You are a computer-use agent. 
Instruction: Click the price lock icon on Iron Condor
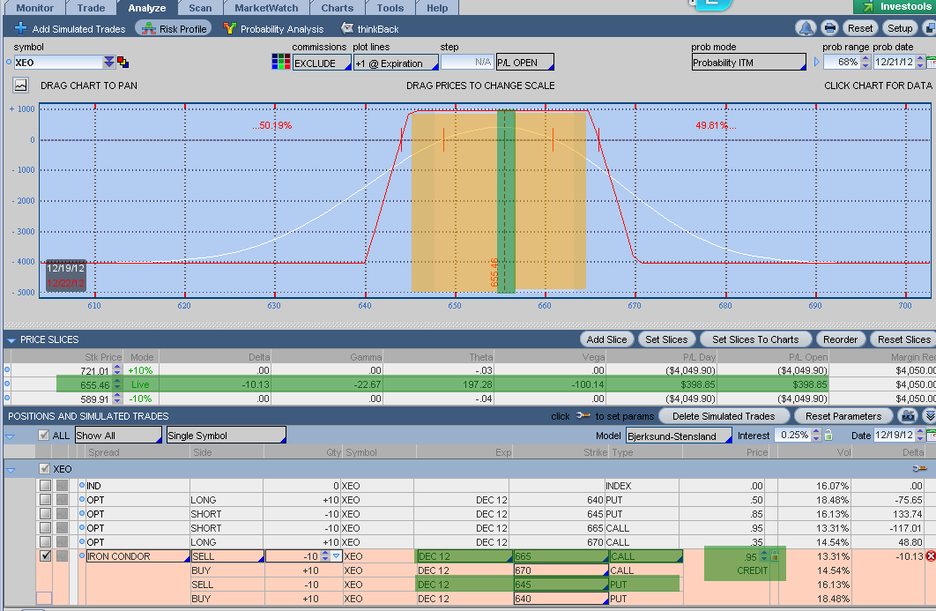775,556
